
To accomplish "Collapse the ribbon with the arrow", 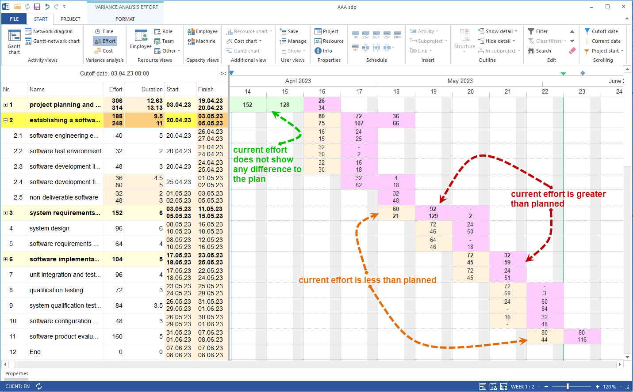I will tap(627, 19).
